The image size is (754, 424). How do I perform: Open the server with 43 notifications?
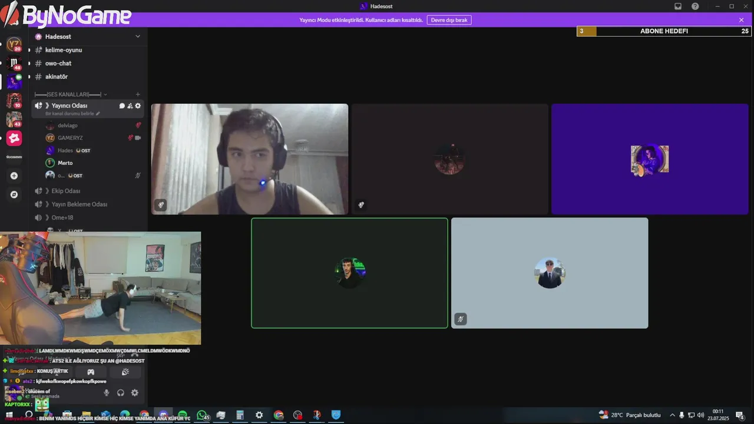pos(14,120)
